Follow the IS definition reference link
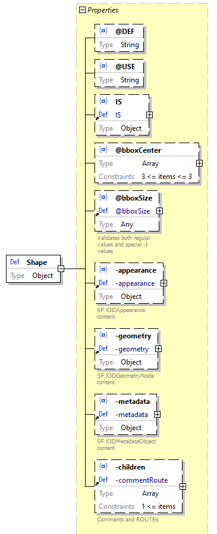Screen dimensions: 217x534 click(118, 115)
